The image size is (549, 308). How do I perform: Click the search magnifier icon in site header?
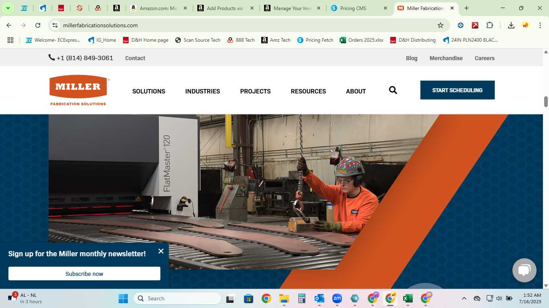coord(393,90)
